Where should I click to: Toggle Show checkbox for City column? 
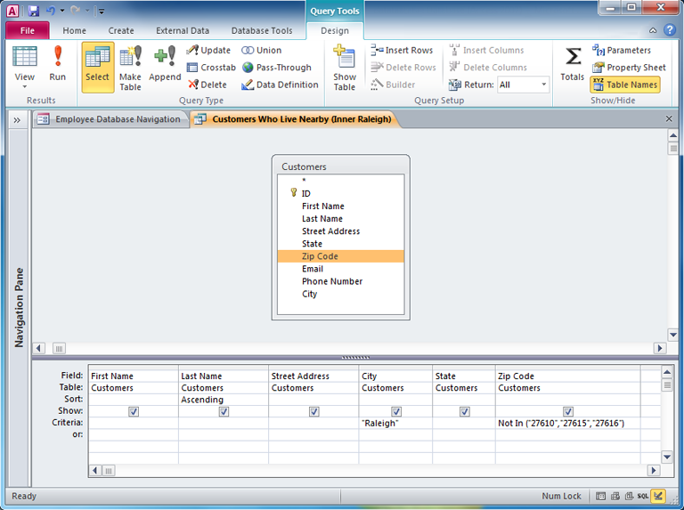396,411
